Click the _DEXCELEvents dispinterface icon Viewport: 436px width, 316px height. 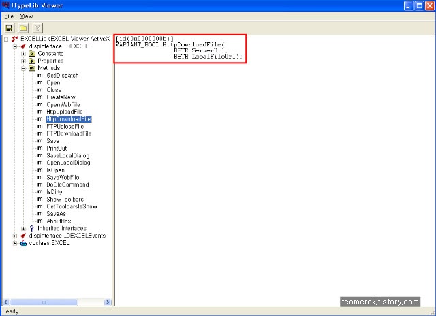tap(23, 236)
